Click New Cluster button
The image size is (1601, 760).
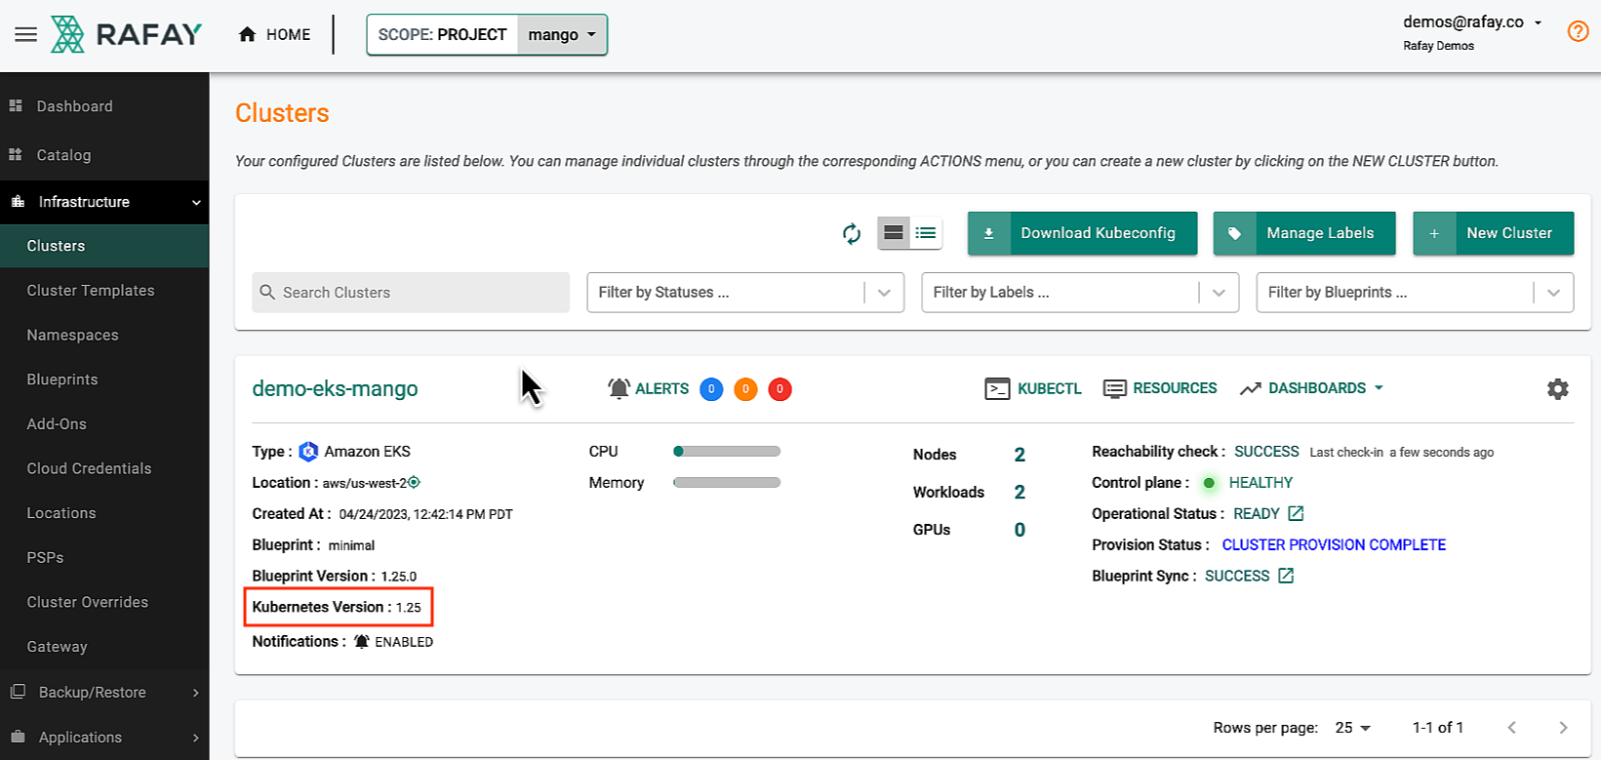(x=1493, y=233)
